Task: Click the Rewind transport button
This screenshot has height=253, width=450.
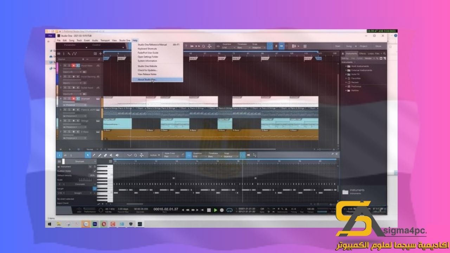Action: tap(188, 210)
